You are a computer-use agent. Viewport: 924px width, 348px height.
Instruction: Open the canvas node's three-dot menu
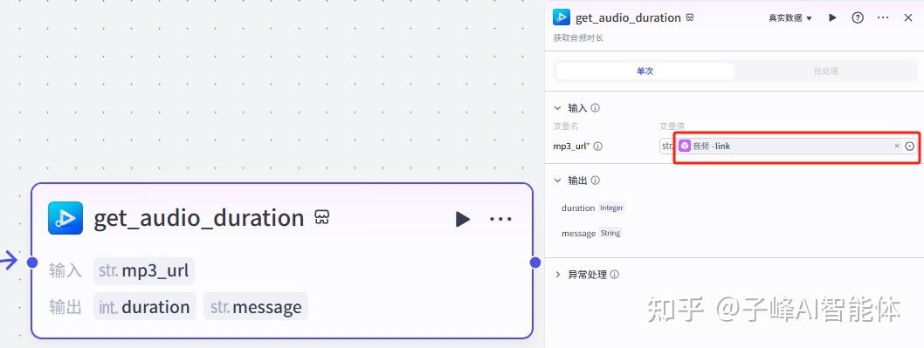click(x=501, y=219)
